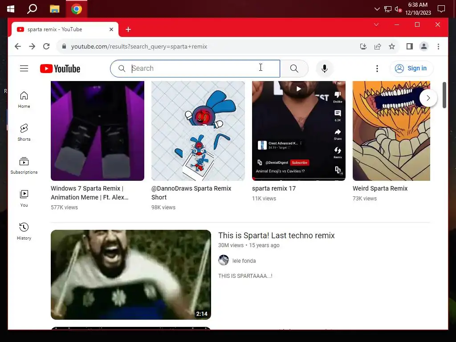
Task: Go back to the previous page
Action: (18, 46)
